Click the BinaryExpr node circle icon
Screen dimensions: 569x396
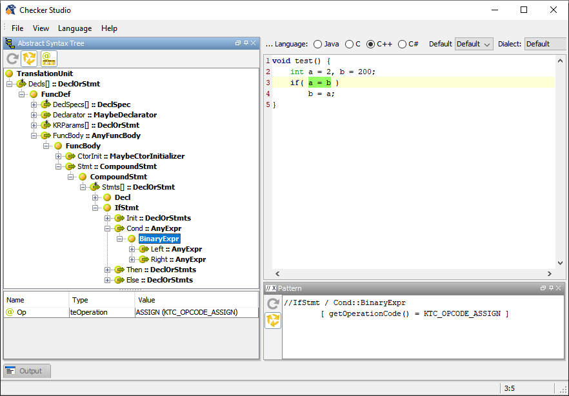point(132,239)
